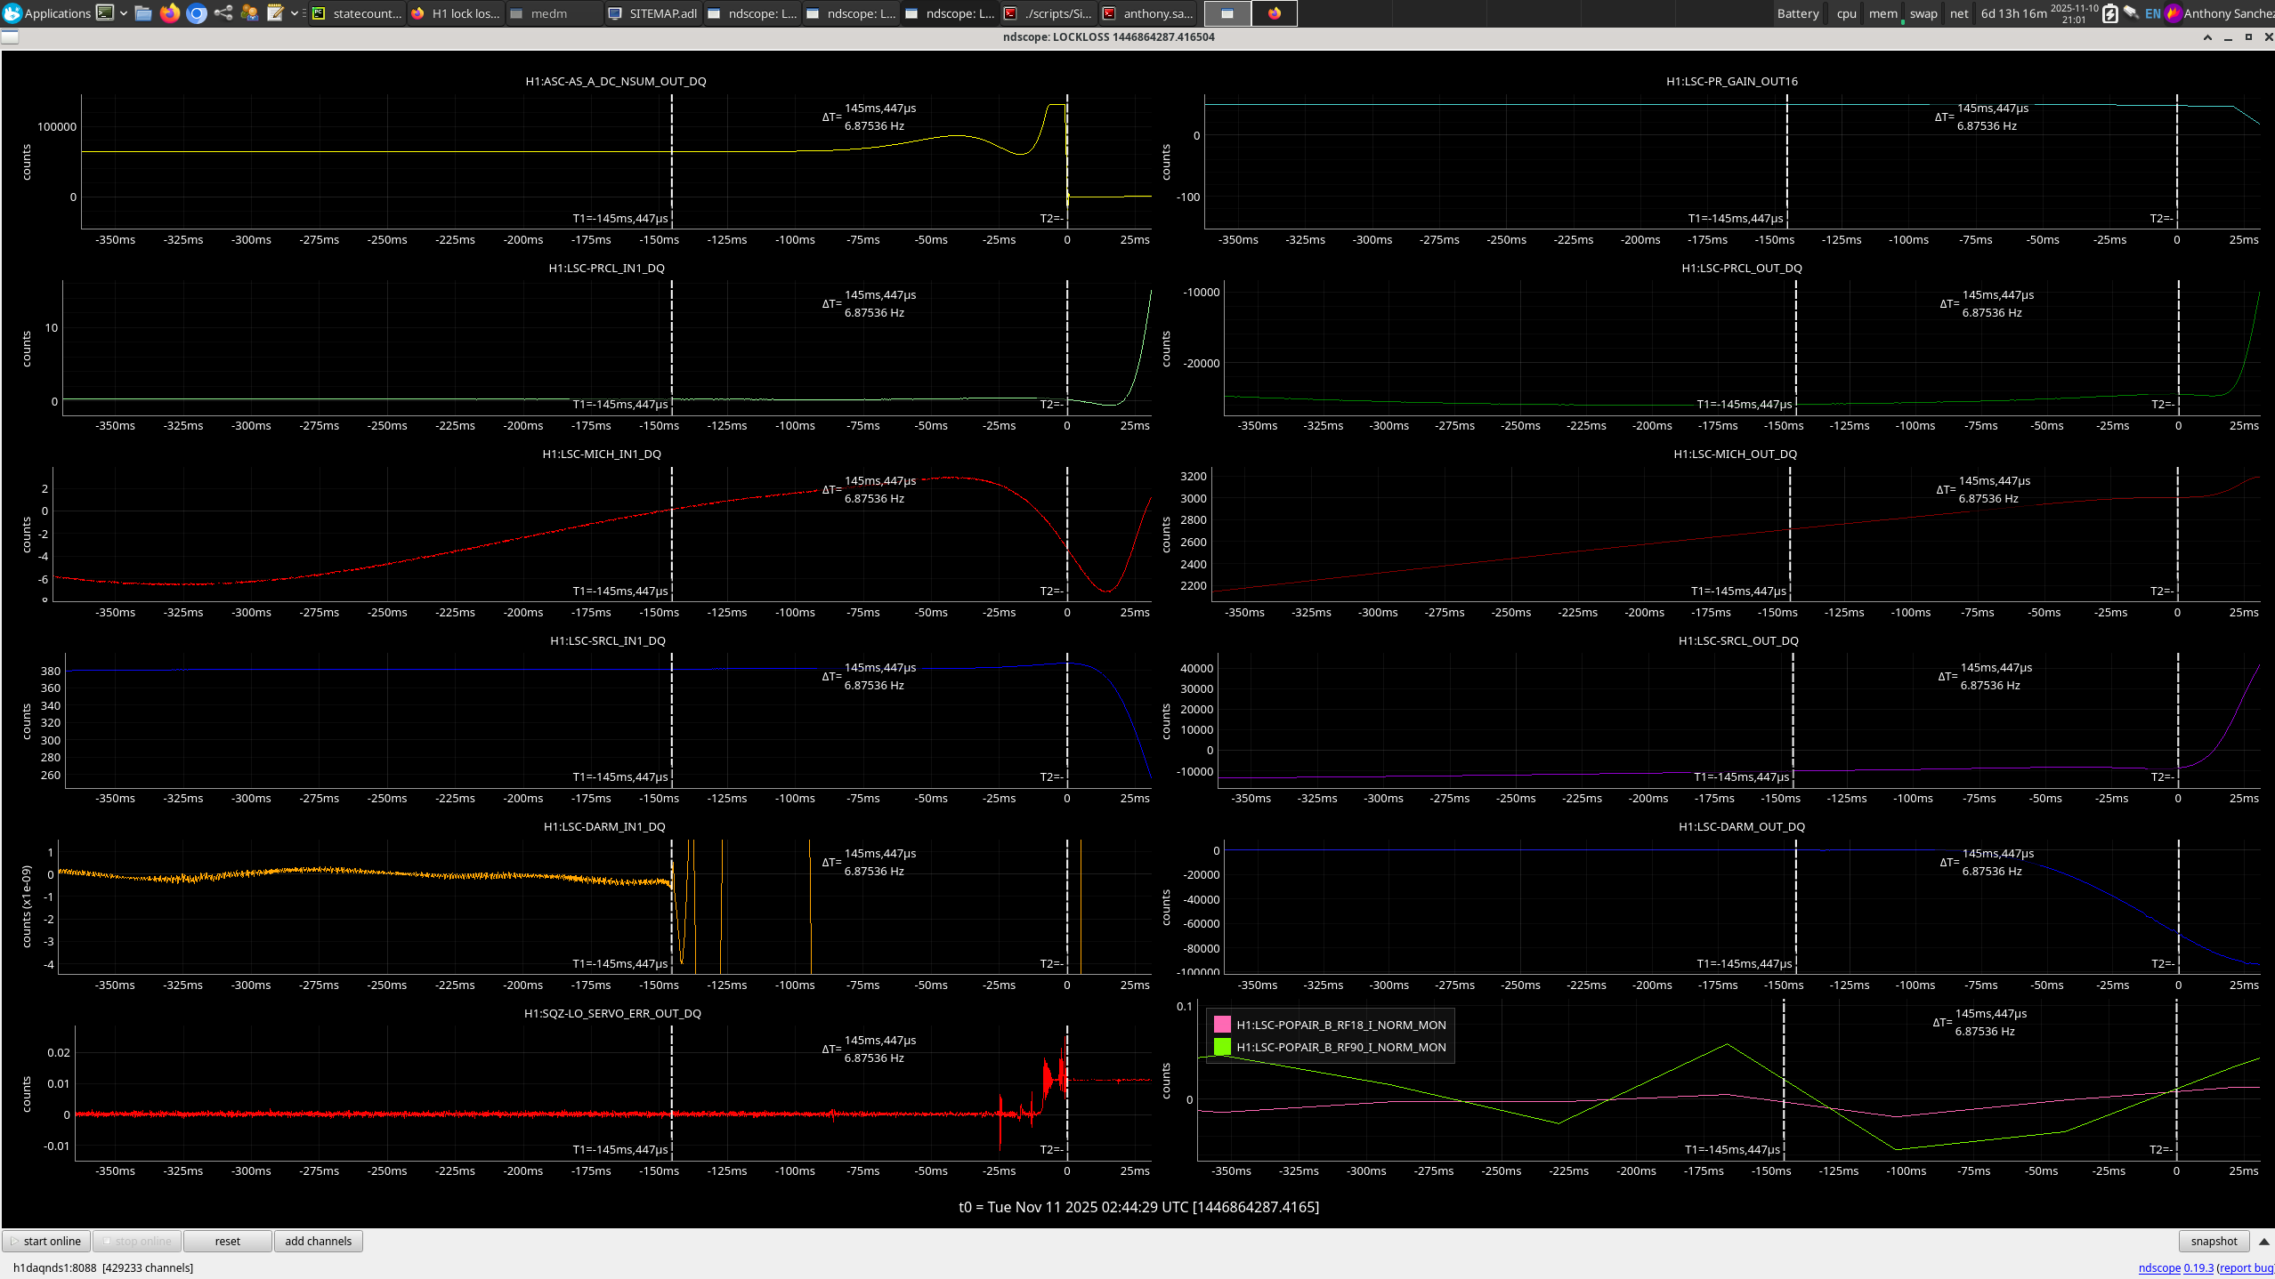Click the green RF90_I_NORM_MON legend swatch
The height and width of the screenshot is (1279, 2275).
(x=1222, y=1047)
